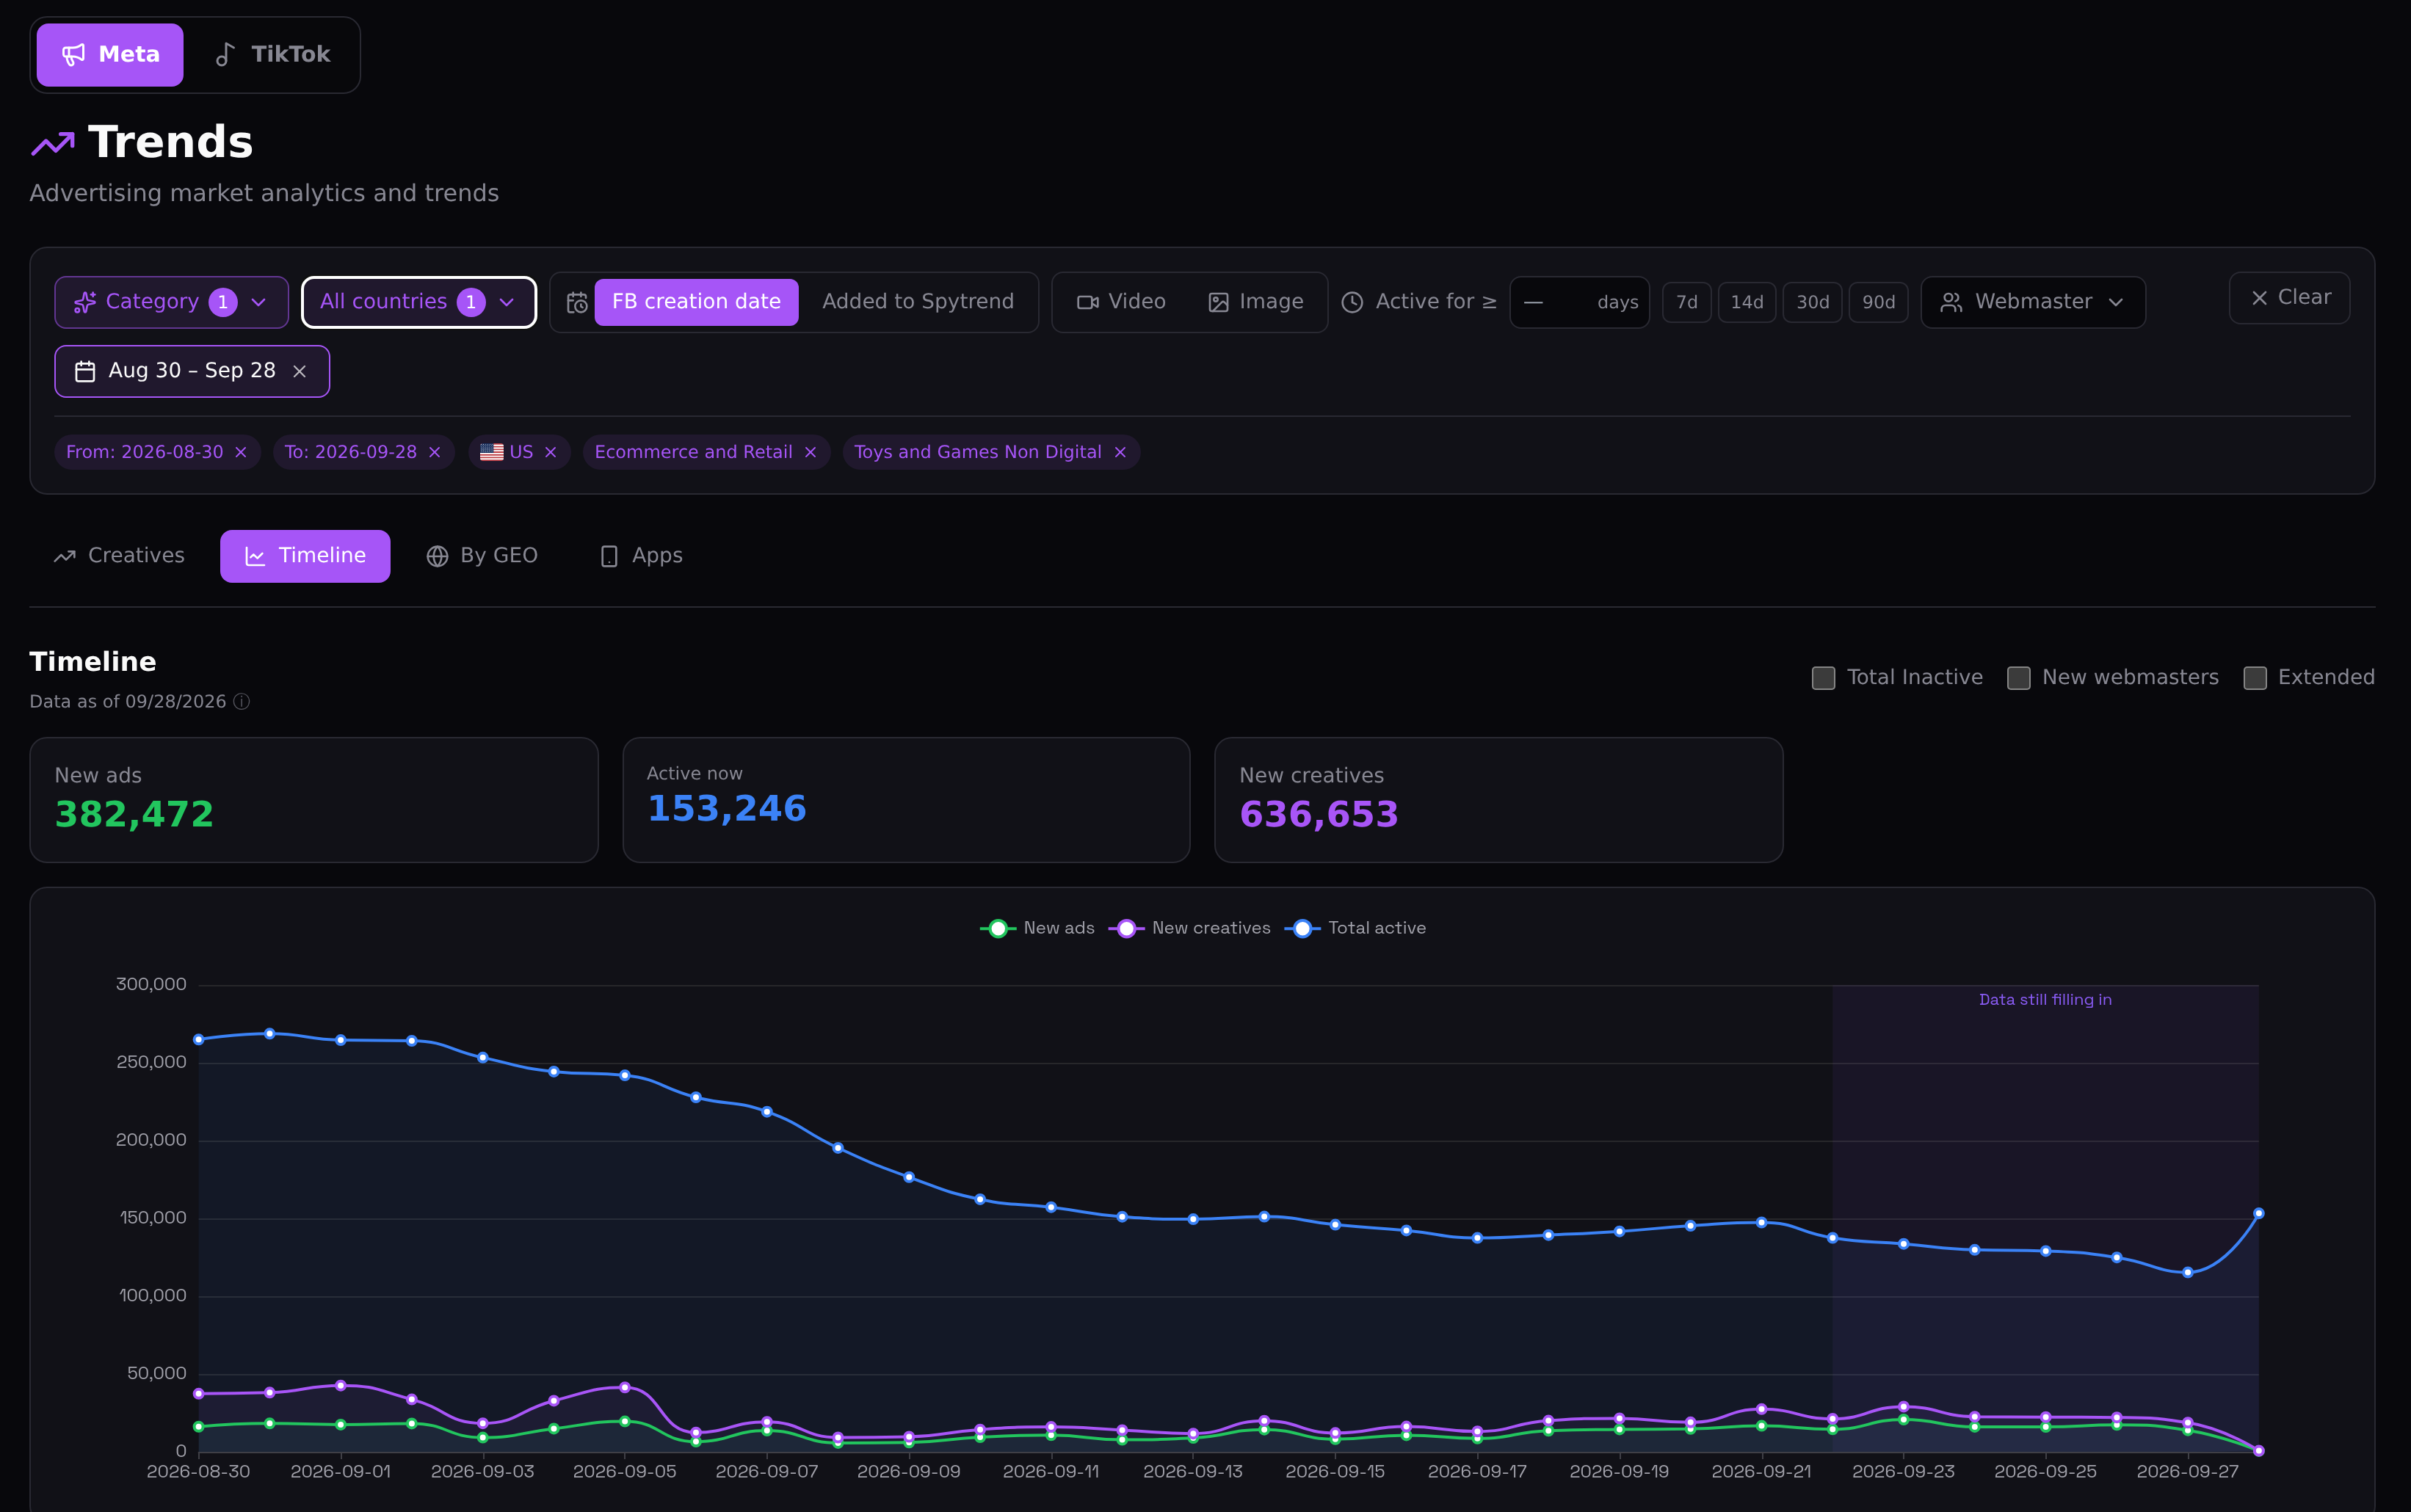Image resolution: width=2411 pixels, height=1512 pixels.
Task: Click the Trends arrow icon by the heading
Action: 53,144
